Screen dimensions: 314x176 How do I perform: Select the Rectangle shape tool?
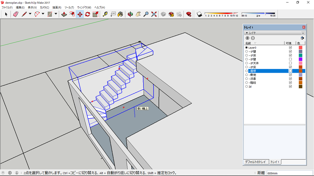tap(50, 14)
